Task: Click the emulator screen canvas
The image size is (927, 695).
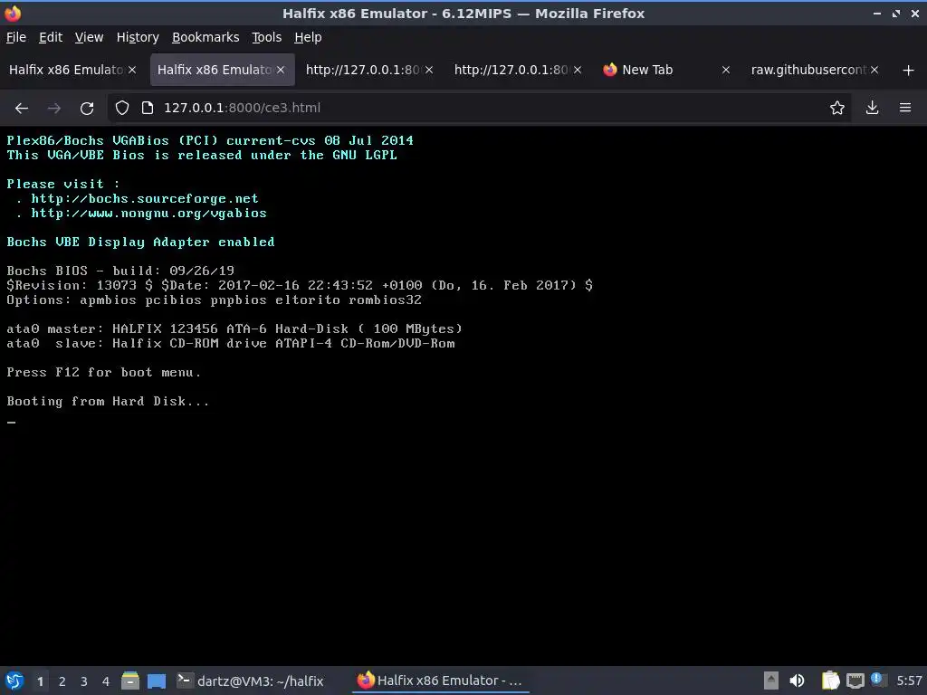Action: (463, 395)
